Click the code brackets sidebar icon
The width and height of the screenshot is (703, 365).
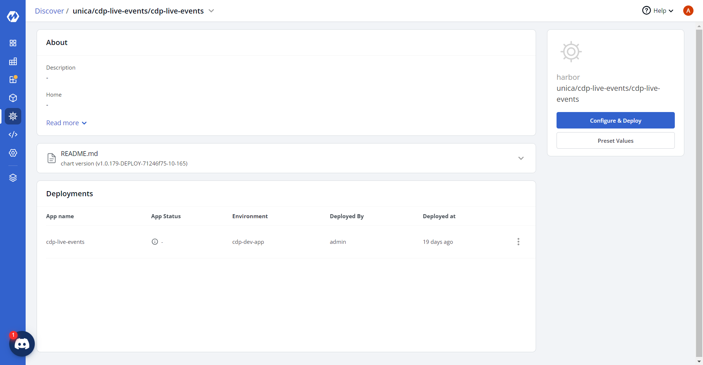(13, 135)
